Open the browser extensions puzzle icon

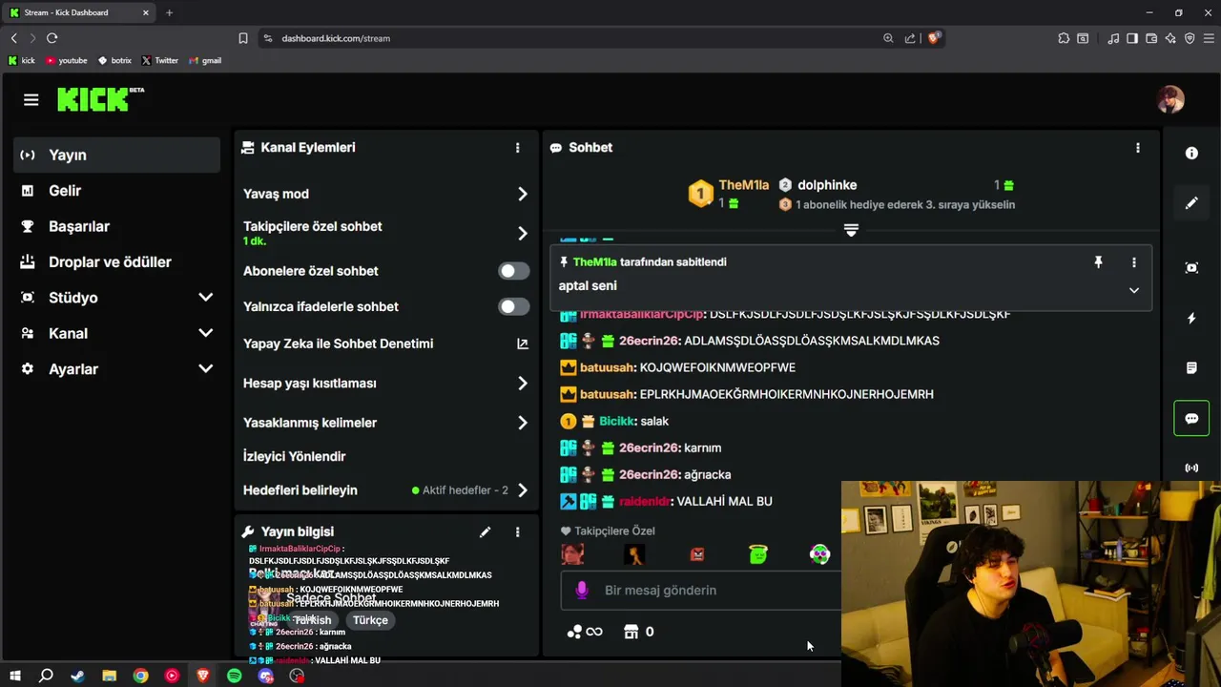click(1064, 38)
